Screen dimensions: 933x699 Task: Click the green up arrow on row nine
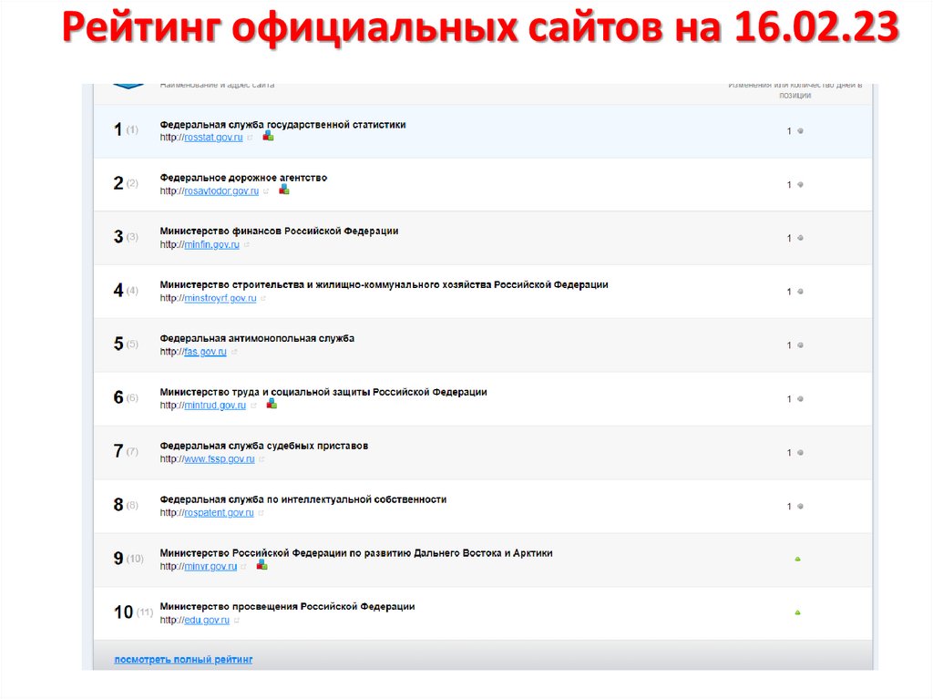(x=799, y=559)
